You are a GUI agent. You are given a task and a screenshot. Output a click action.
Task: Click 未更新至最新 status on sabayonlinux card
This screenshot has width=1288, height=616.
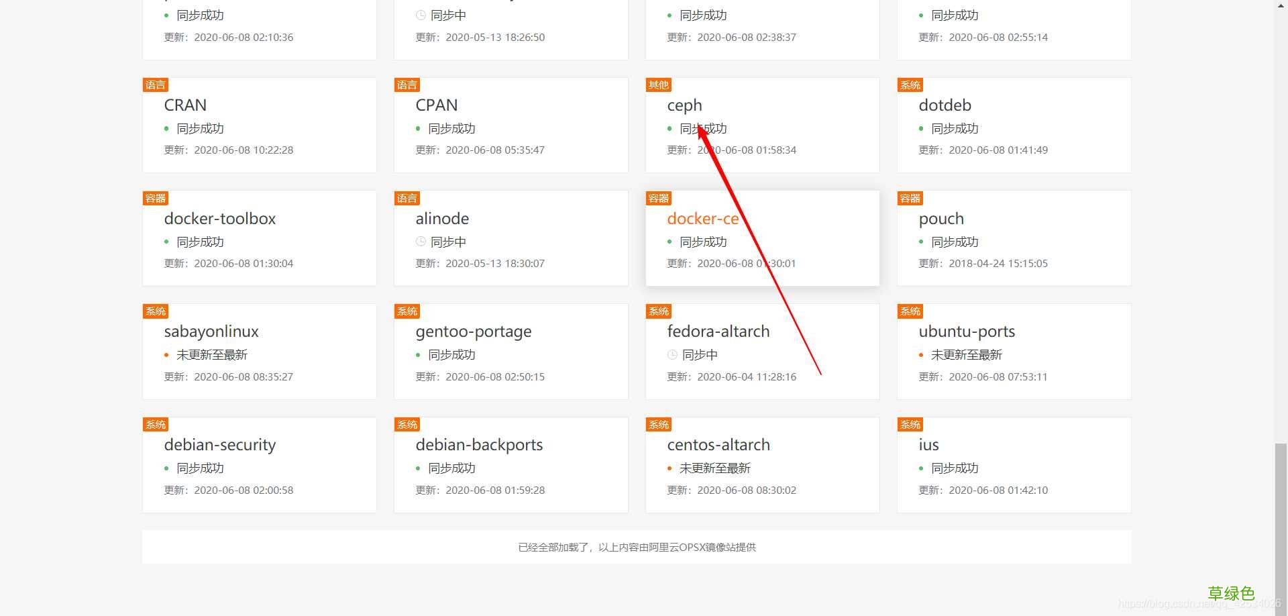[212, 355]
